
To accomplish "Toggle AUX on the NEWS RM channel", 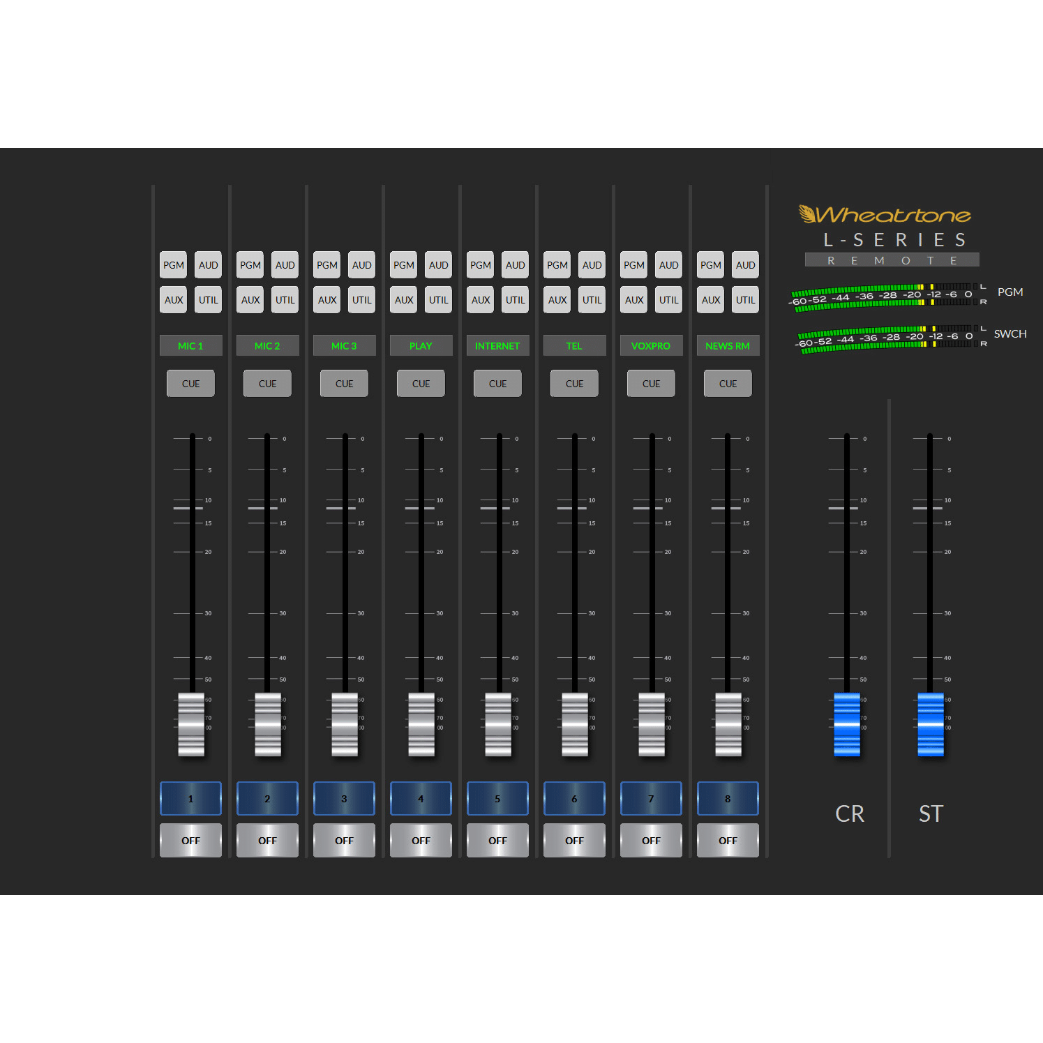I will pyautogui.click(x=711, y=300).
